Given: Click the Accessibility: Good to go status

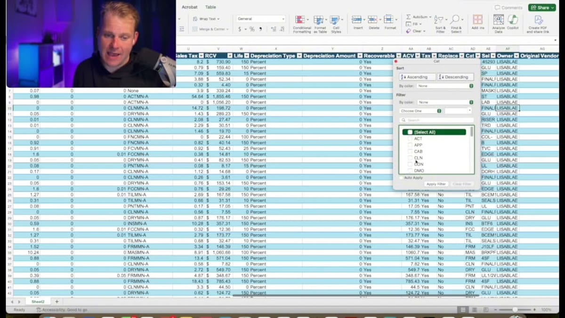Looking at the screenshot, I should 62,310.
